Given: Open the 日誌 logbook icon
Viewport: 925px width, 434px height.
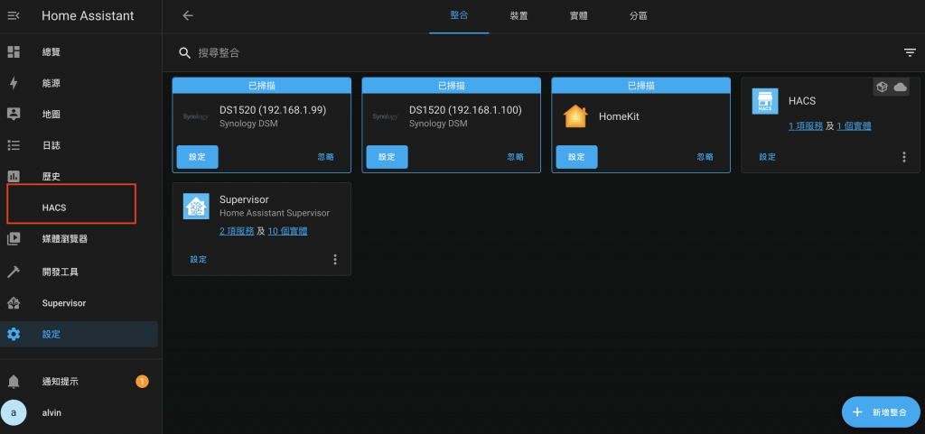Looking at the screenshot, I should pos(13,145).
